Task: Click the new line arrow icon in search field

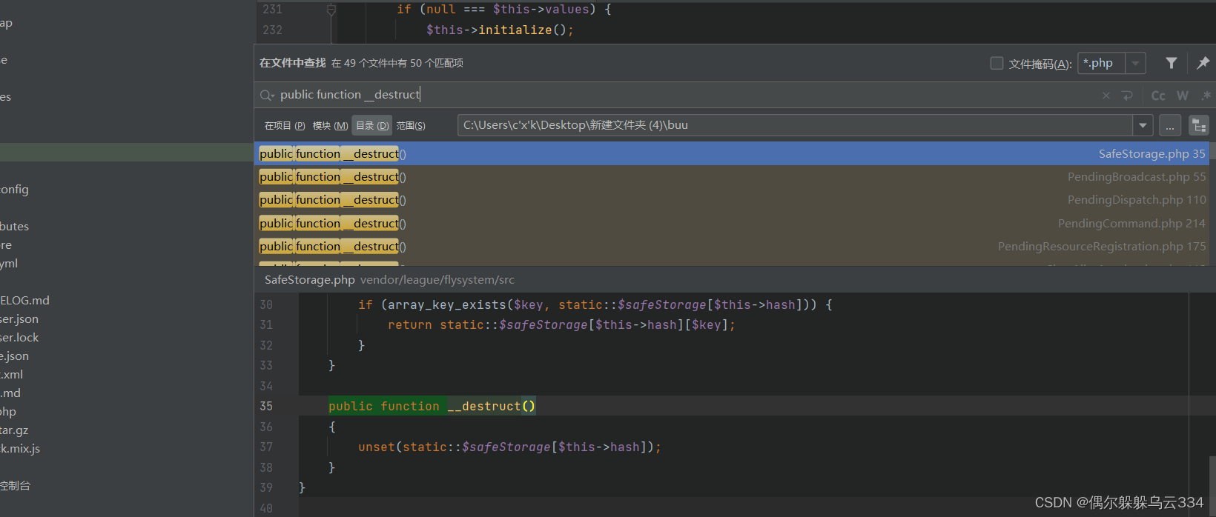Action: 1127,96
